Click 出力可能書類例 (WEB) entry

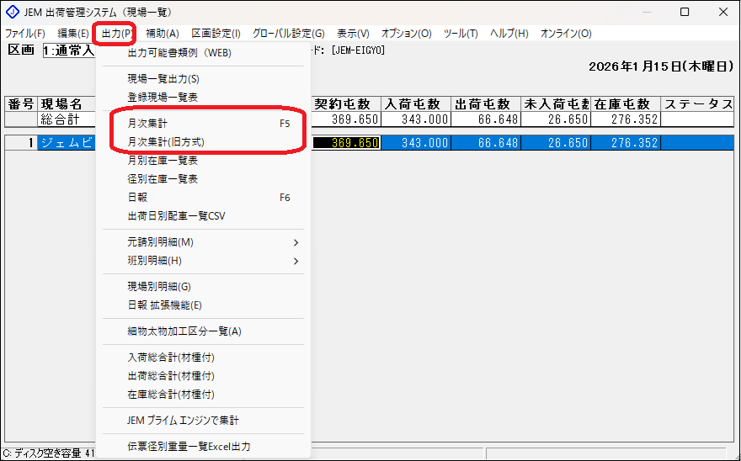coord(179,52)
